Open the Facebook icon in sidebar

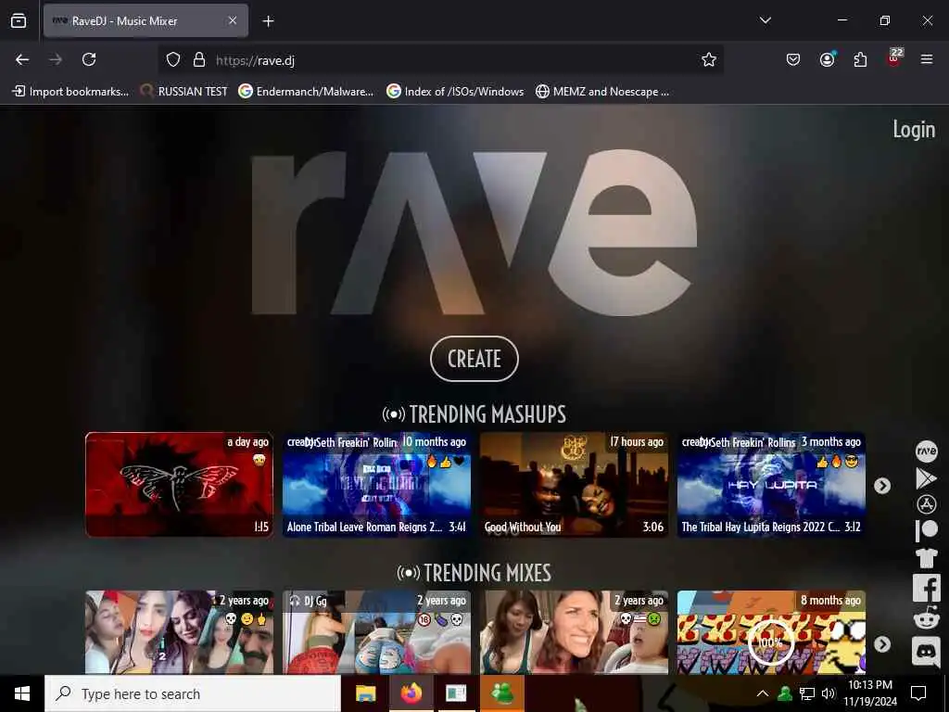(926, 588)
